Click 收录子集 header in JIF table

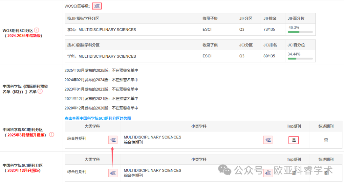210,18
